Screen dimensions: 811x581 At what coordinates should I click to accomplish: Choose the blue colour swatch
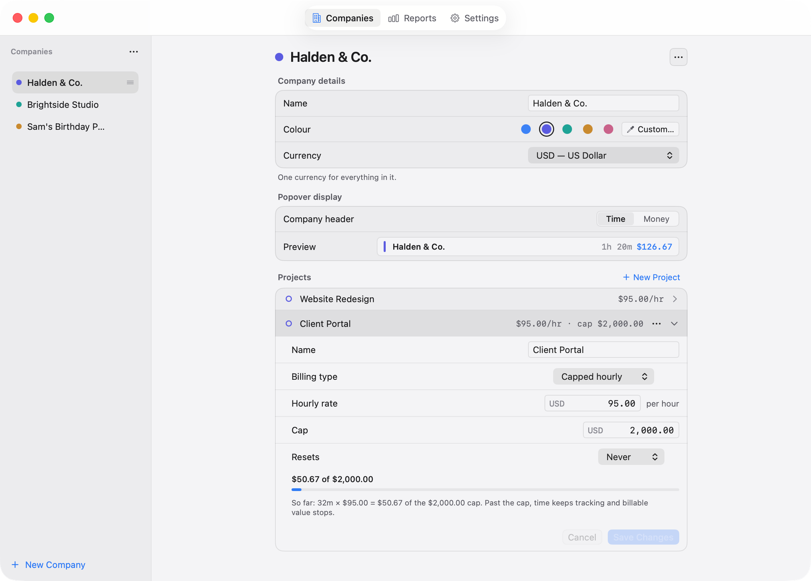(526, 129)
